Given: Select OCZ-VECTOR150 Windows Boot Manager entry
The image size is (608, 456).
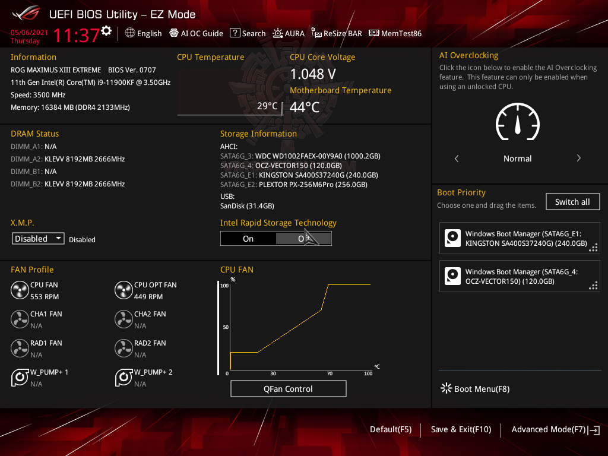Looking at the screenshot, I should (x=520, y=276).
